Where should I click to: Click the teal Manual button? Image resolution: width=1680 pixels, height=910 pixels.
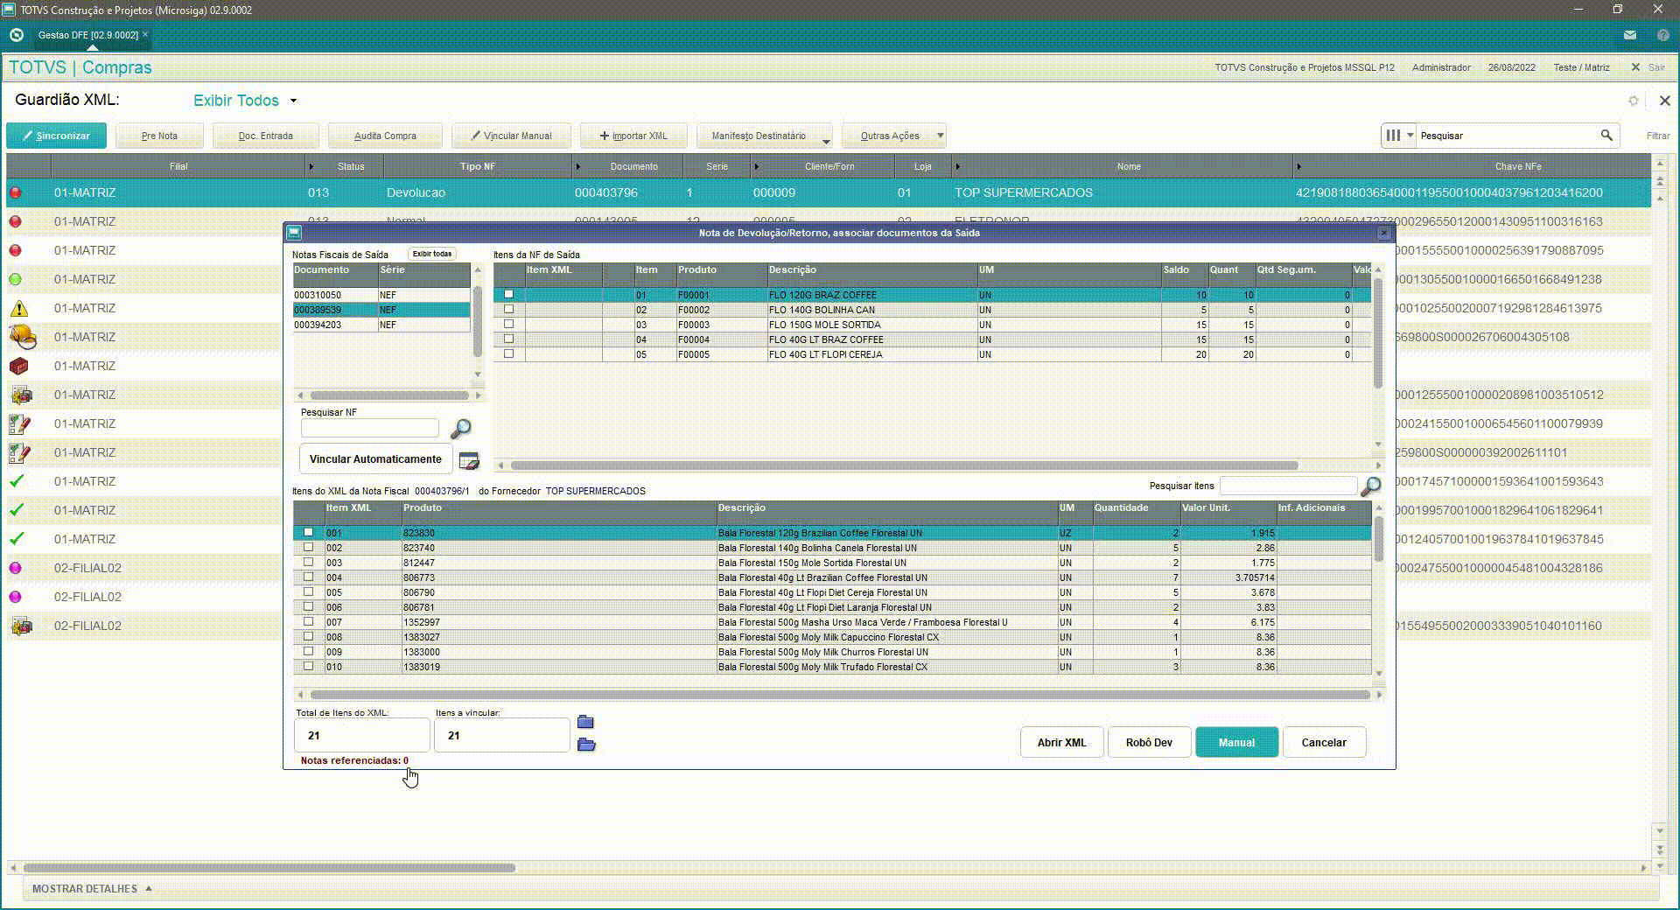(1236, 742)
